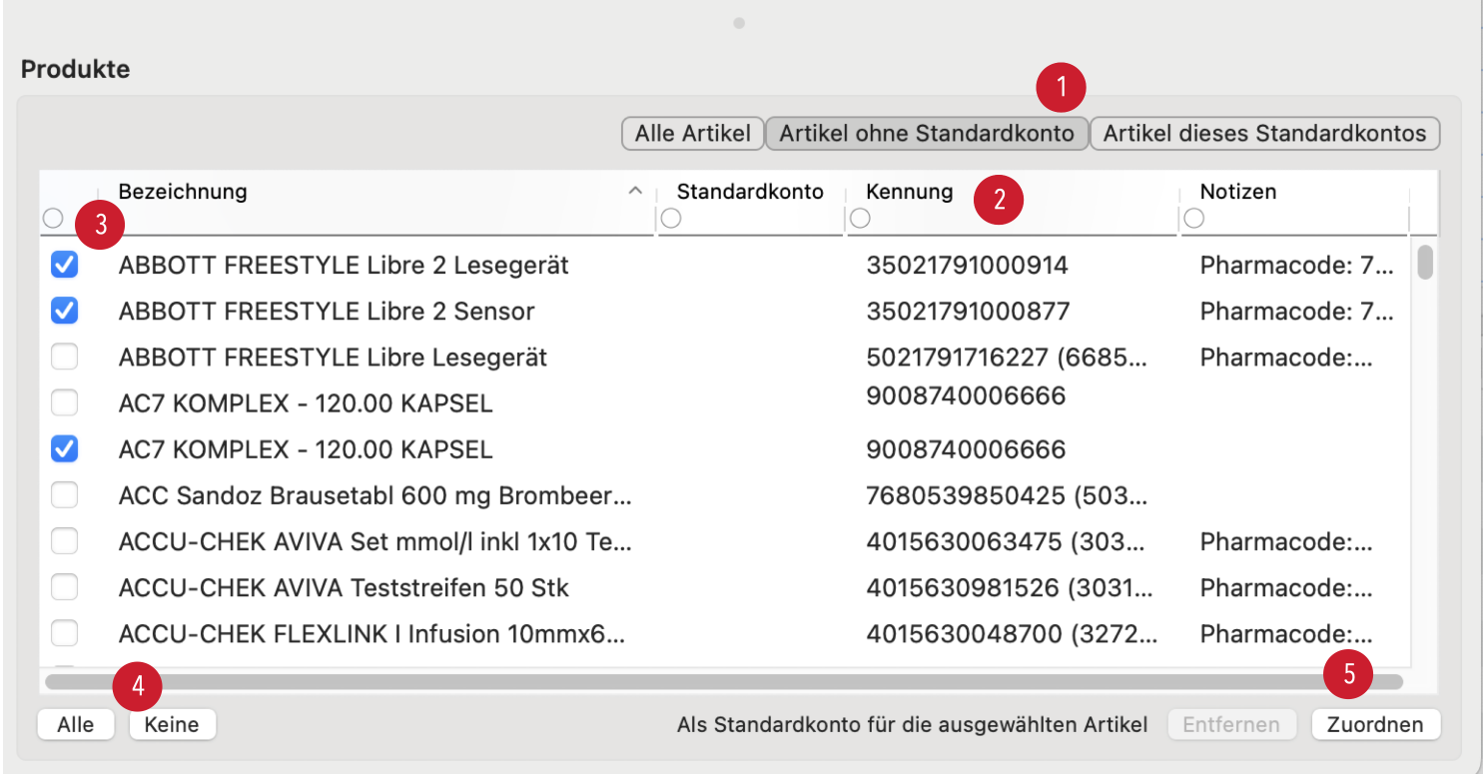Click Zuordnen to assign account
This screenshot has height=774, width=1483.
pos(1375,724)
